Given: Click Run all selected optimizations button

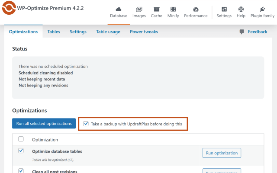Looking at the screenshot, I should [44, 123].
